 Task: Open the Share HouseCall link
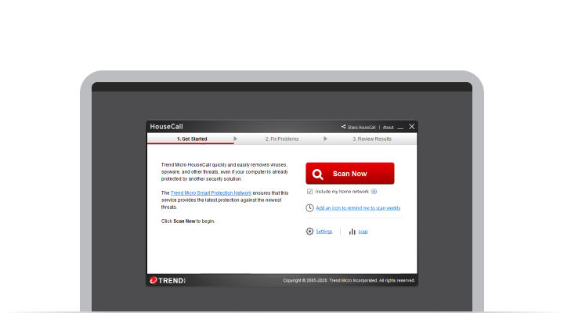pos(361,128)
